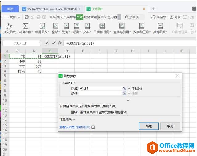This screenshot has height=156, width=197.
Task: Click range selector icon for 条件 field
Action: pyautogui.click(x=124, y=93)
